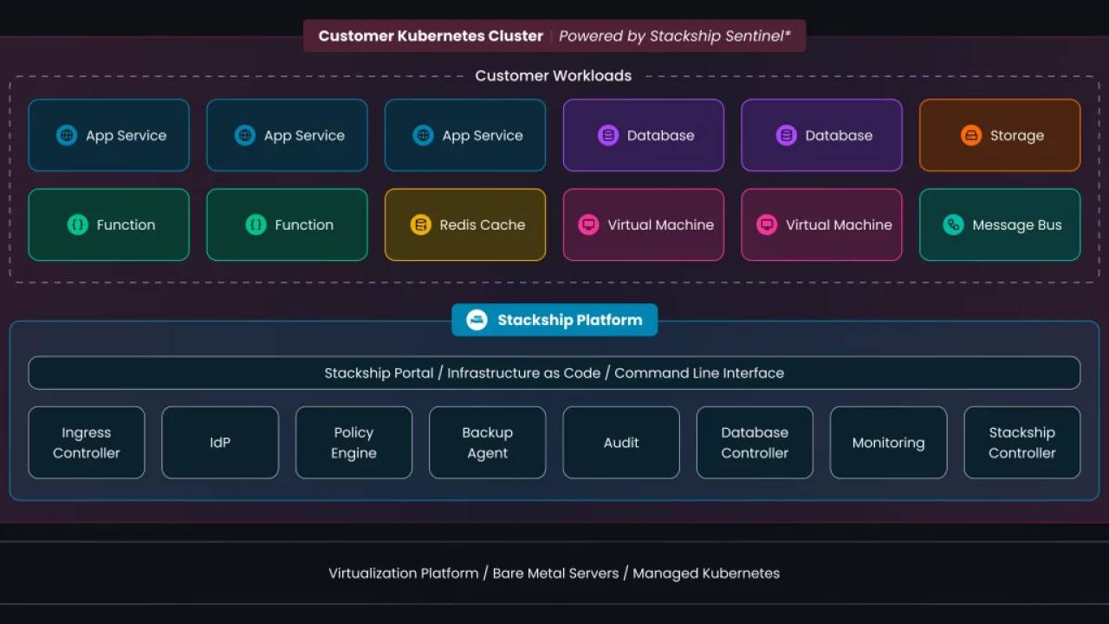Click the globe icon on leftmost App Service
This screenshot has height=624, width=1109.
(67, 135)
